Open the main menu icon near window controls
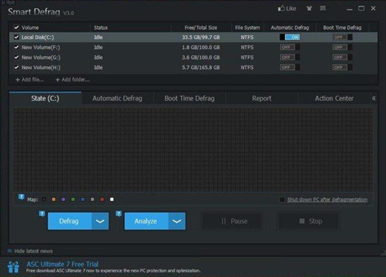The width and height of the screenshot is (386, 277). (x=322, y=9)
